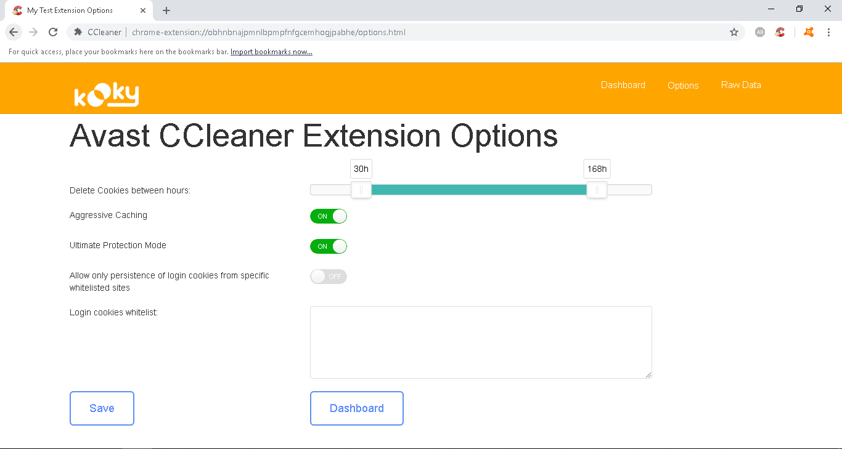
Task: Open Raw Data in header navigation
Action: click(x=741, y=85)
